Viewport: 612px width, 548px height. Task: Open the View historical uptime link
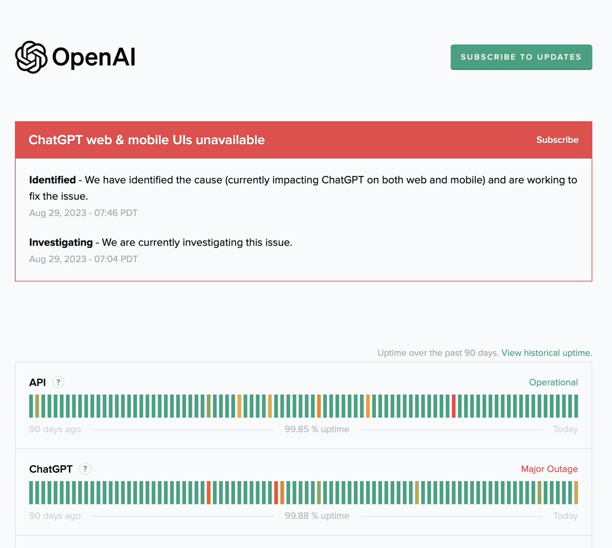(x=547, y=353)
